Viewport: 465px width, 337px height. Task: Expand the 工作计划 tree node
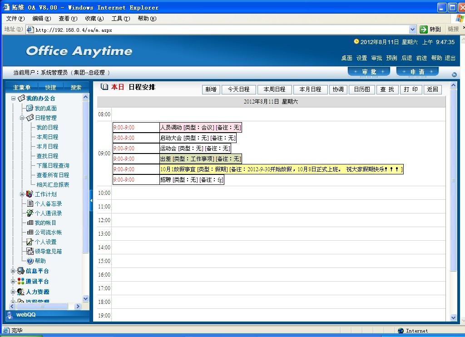pyautogui.click(x=22, y=194)
